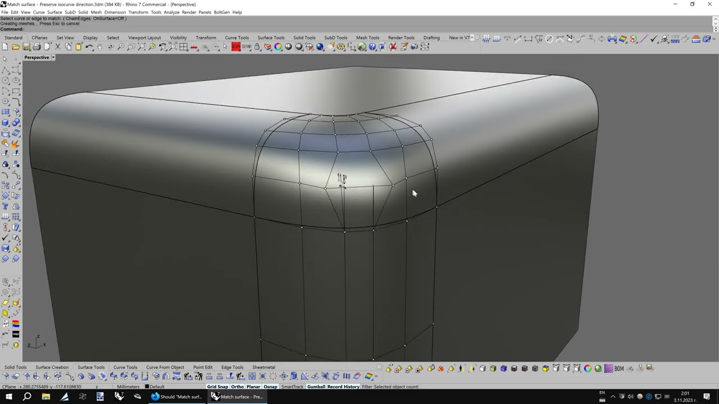719x404 pixels.
Task: Switch to the Curve From Object tab
Action: 165,368
